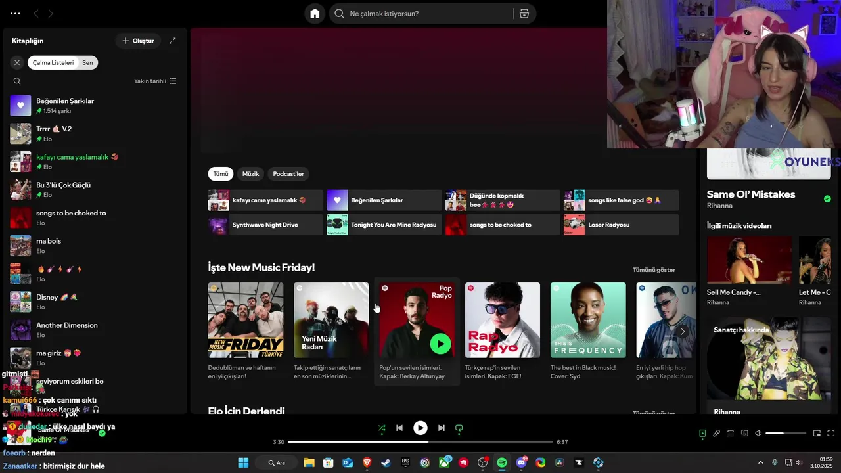The image size is (841, 473).
Task: Skip to next track
Action: point(441,428)
